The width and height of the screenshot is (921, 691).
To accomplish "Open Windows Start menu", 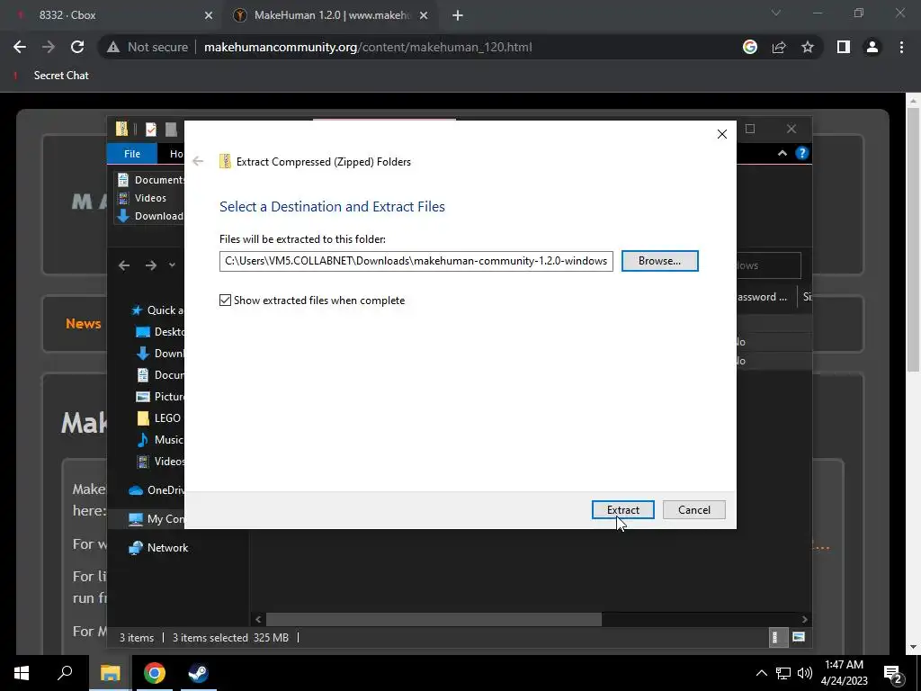I will coord(22,673).
